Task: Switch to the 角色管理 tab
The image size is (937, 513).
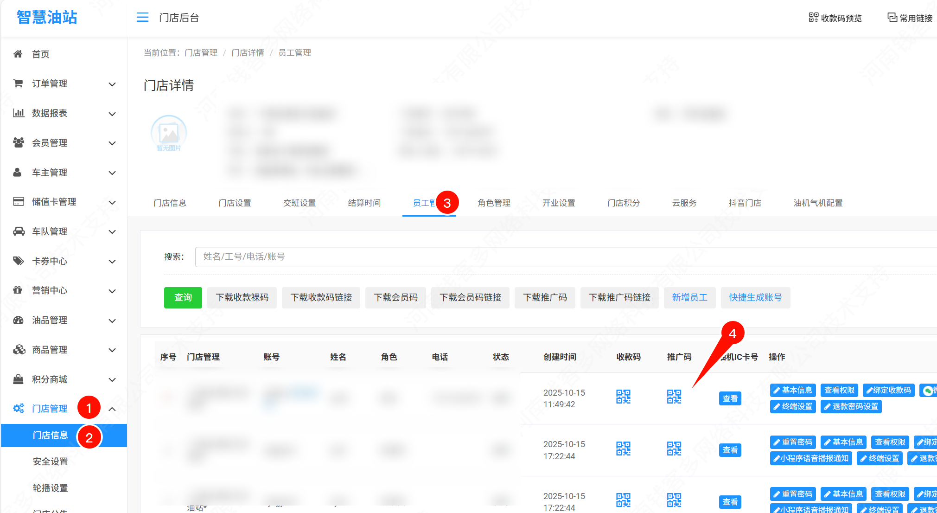Action: tap(494, 203)
